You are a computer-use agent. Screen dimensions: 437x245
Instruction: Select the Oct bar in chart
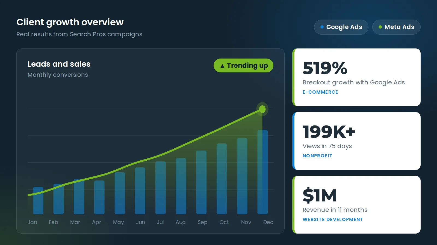point(222,179)
